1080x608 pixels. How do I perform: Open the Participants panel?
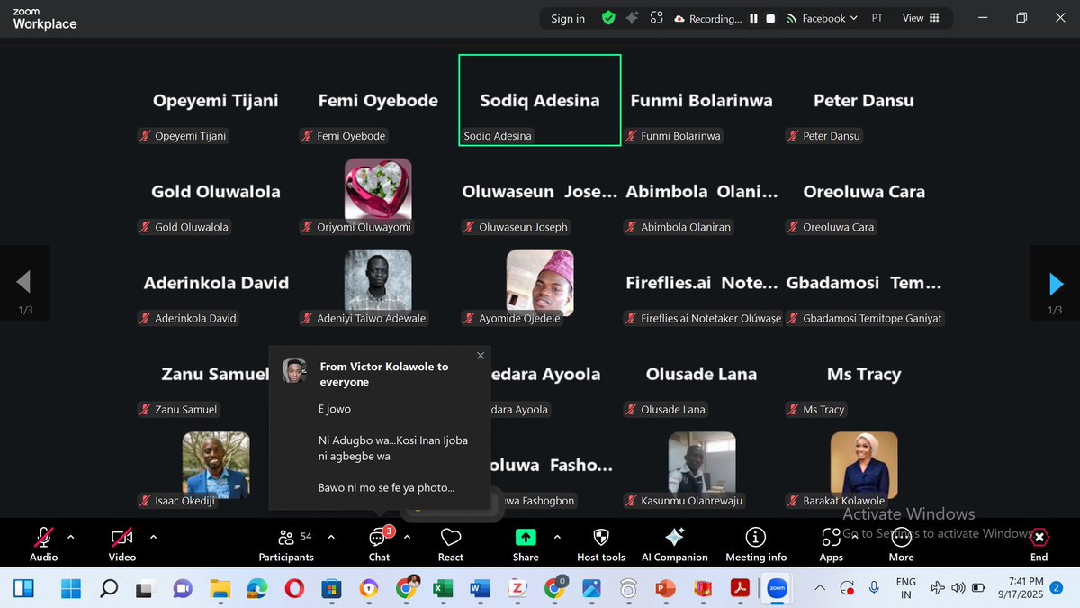[286, 543]
